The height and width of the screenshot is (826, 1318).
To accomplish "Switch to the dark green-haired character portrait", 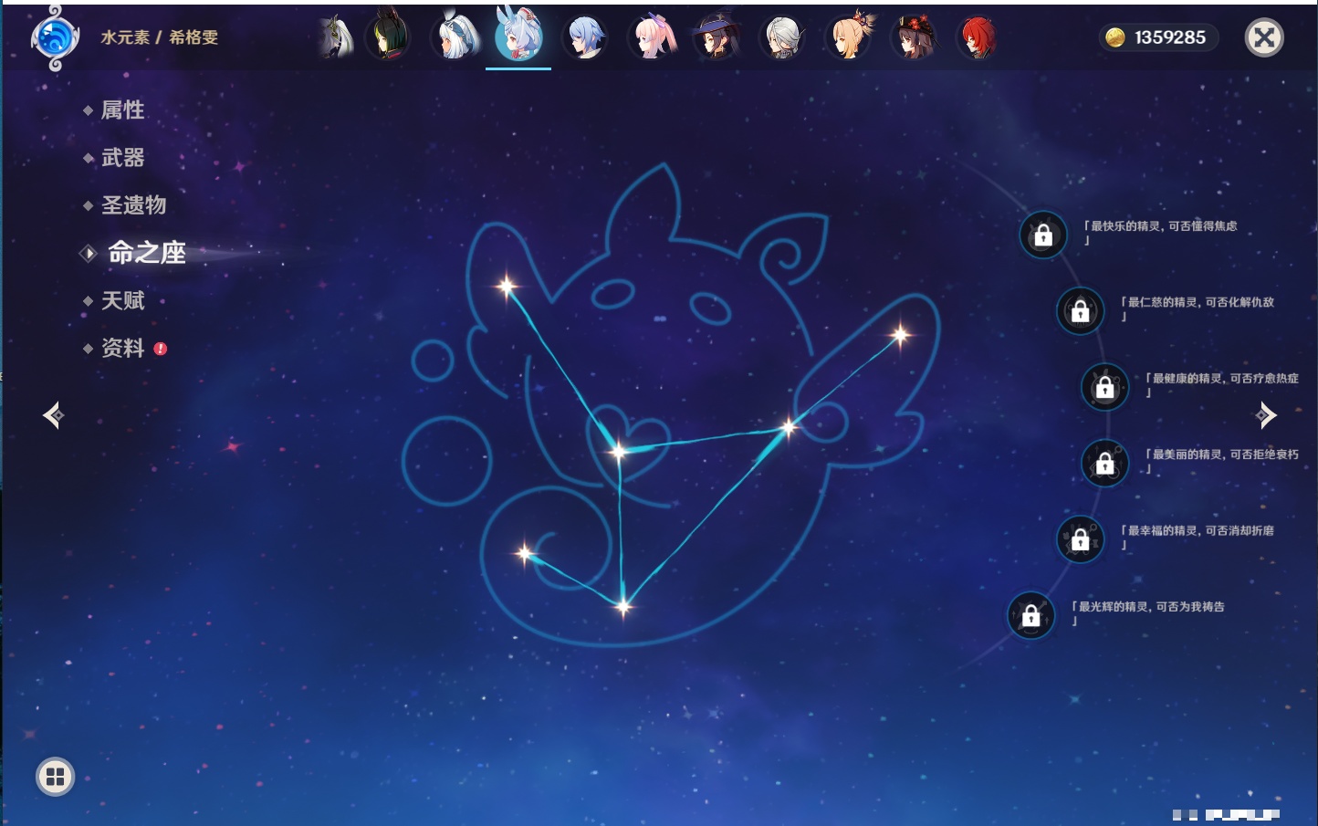I will (x=388, y=37).
